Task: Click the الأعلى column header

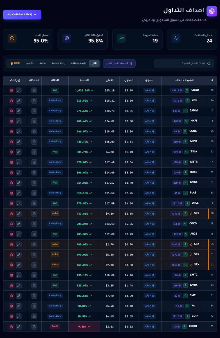Action: point(110,80)
